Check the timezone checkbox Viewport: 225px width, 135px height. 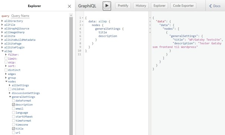coord(13,125)
